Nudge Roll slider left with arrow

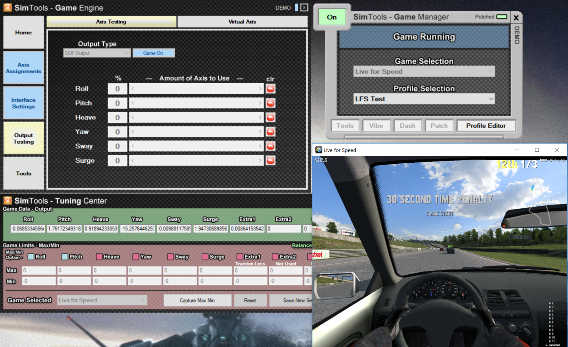(133, 89)
